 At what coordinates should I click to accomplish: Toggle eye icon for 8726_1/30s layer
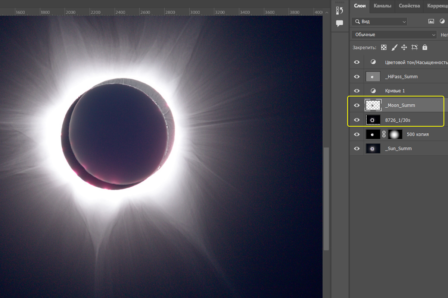357,120
